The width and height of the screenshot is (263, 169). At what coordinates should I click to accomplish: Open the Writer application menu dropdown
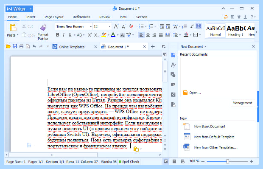[31, 9]
